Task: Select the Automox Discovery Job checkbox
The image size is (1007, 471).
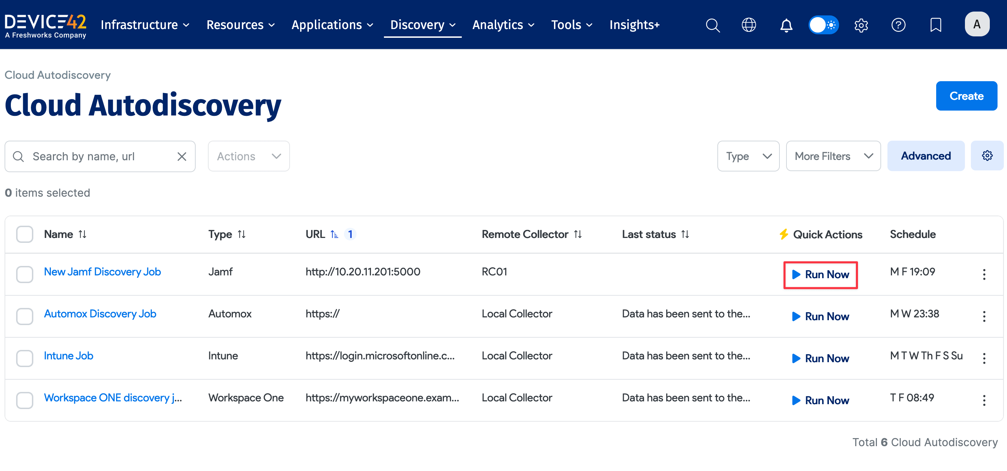Action: point(25,316)
